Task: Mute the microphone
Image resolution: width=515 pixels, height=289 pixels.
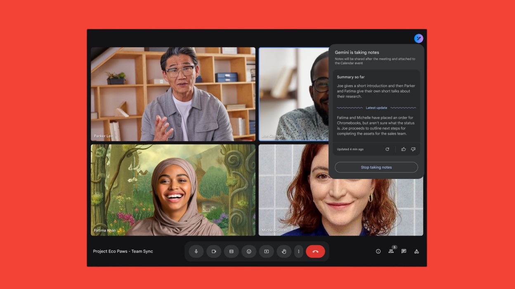Action: (196, 252)
